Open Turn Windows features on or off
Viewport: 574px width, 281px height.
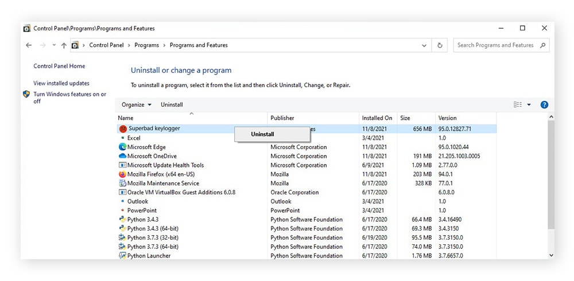click(x=70, y=97)
